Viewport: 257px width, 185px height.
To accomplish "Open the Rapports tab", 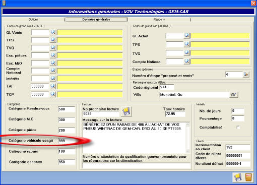I will tap(159, 20).
